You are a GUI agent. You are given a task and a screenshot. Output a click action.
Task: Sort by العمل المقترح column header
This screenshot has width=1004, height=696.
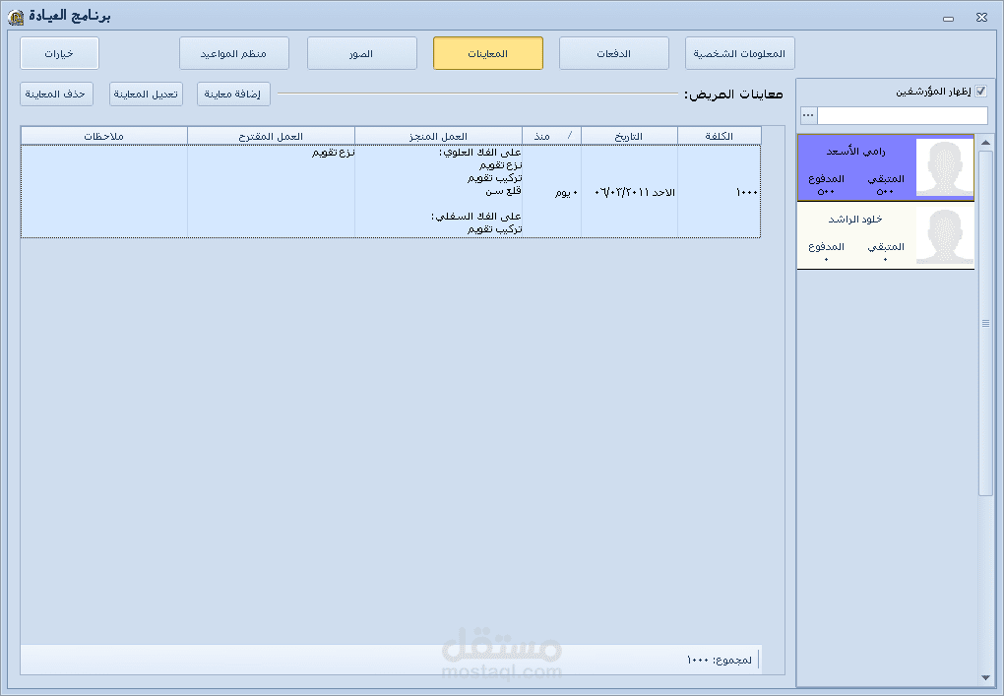[271, 136]
